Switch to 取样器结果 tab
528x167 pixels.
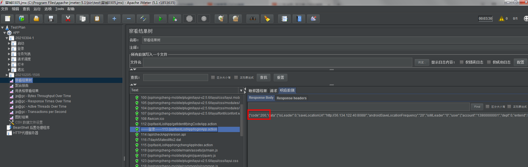click(x=258, y=91)
